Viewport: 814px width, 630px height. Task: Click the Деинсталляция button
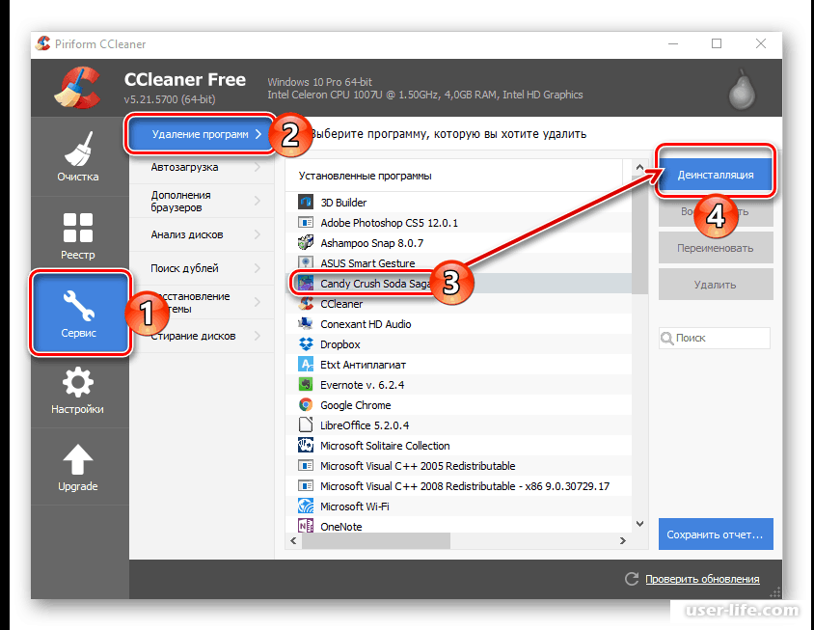(716, 175)
